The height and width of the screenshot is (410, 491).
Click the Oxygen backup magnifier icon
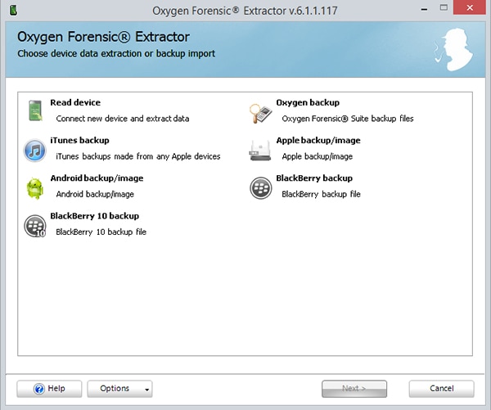coord(260,112)
